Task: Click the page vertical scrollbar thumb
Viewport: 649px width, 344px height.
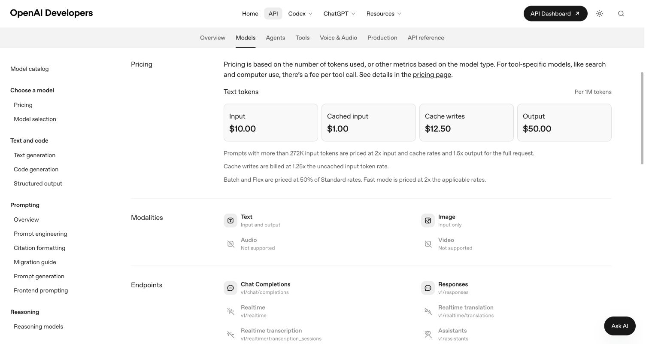Action: coord(642,118)
